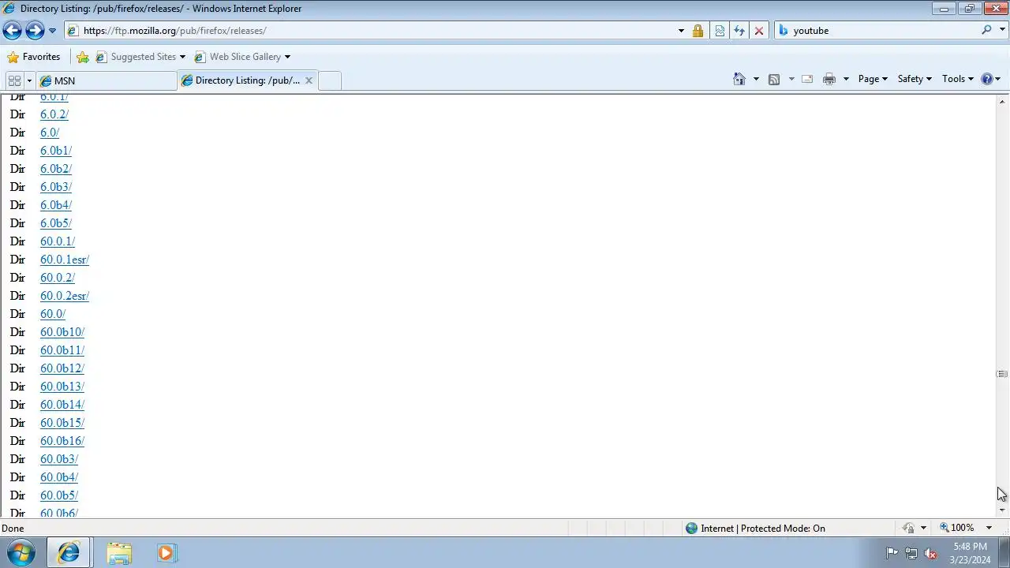The width and height of the screenshot is (1010, 568).
Task: Open the 6.0.2/ directory link
Action: click(54, 114)
